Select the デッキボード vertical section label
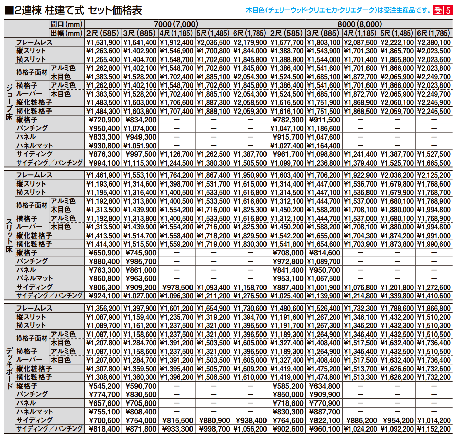456x442 pixels. click(9, 368)
